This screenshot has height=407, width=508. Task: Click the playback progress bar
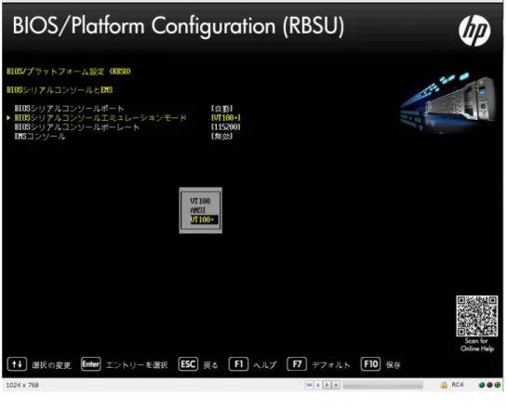click(x=383, y=386)
